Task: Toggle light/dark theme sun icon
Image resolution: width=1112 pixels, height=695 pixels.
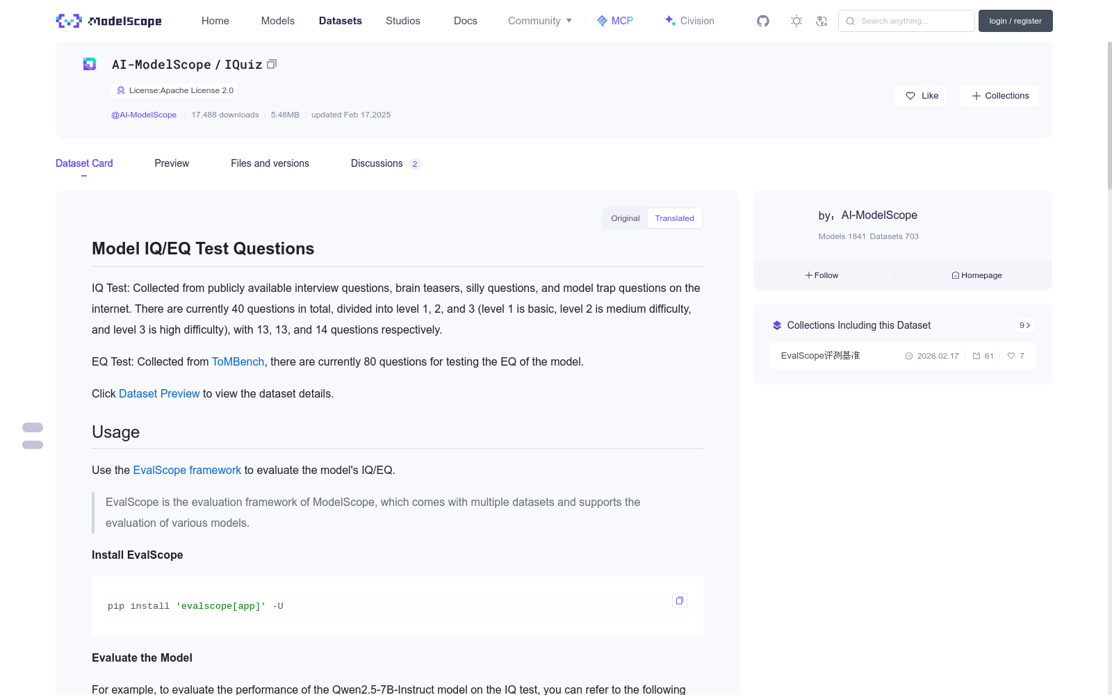Action: click(x=796, y=21)
